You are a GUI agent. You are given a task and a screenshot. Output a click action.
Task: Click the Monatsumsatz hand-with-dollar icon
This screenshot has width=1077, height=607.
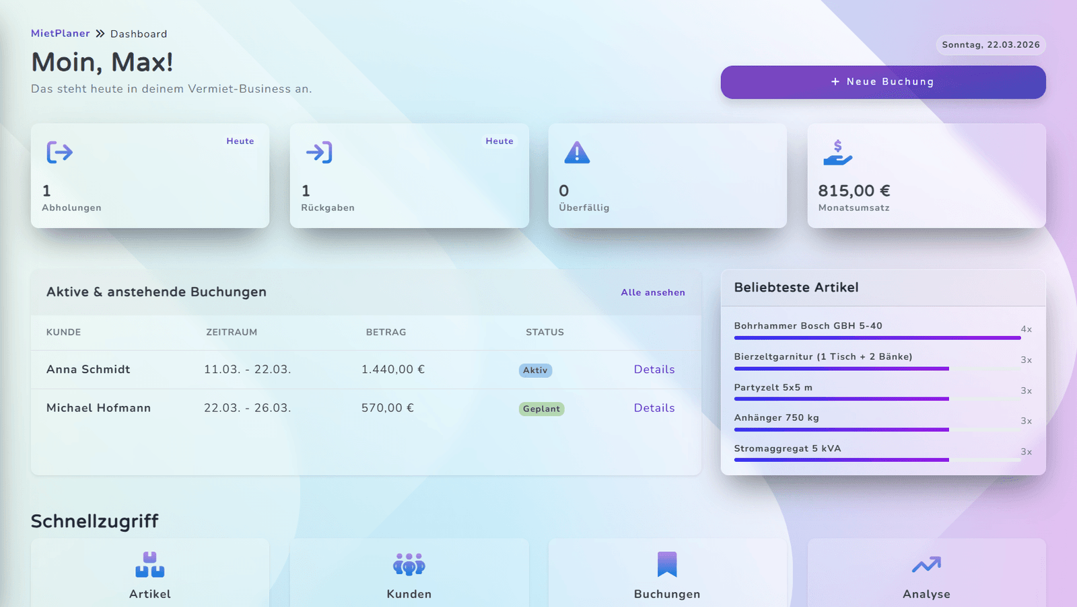tap(837, 153)
